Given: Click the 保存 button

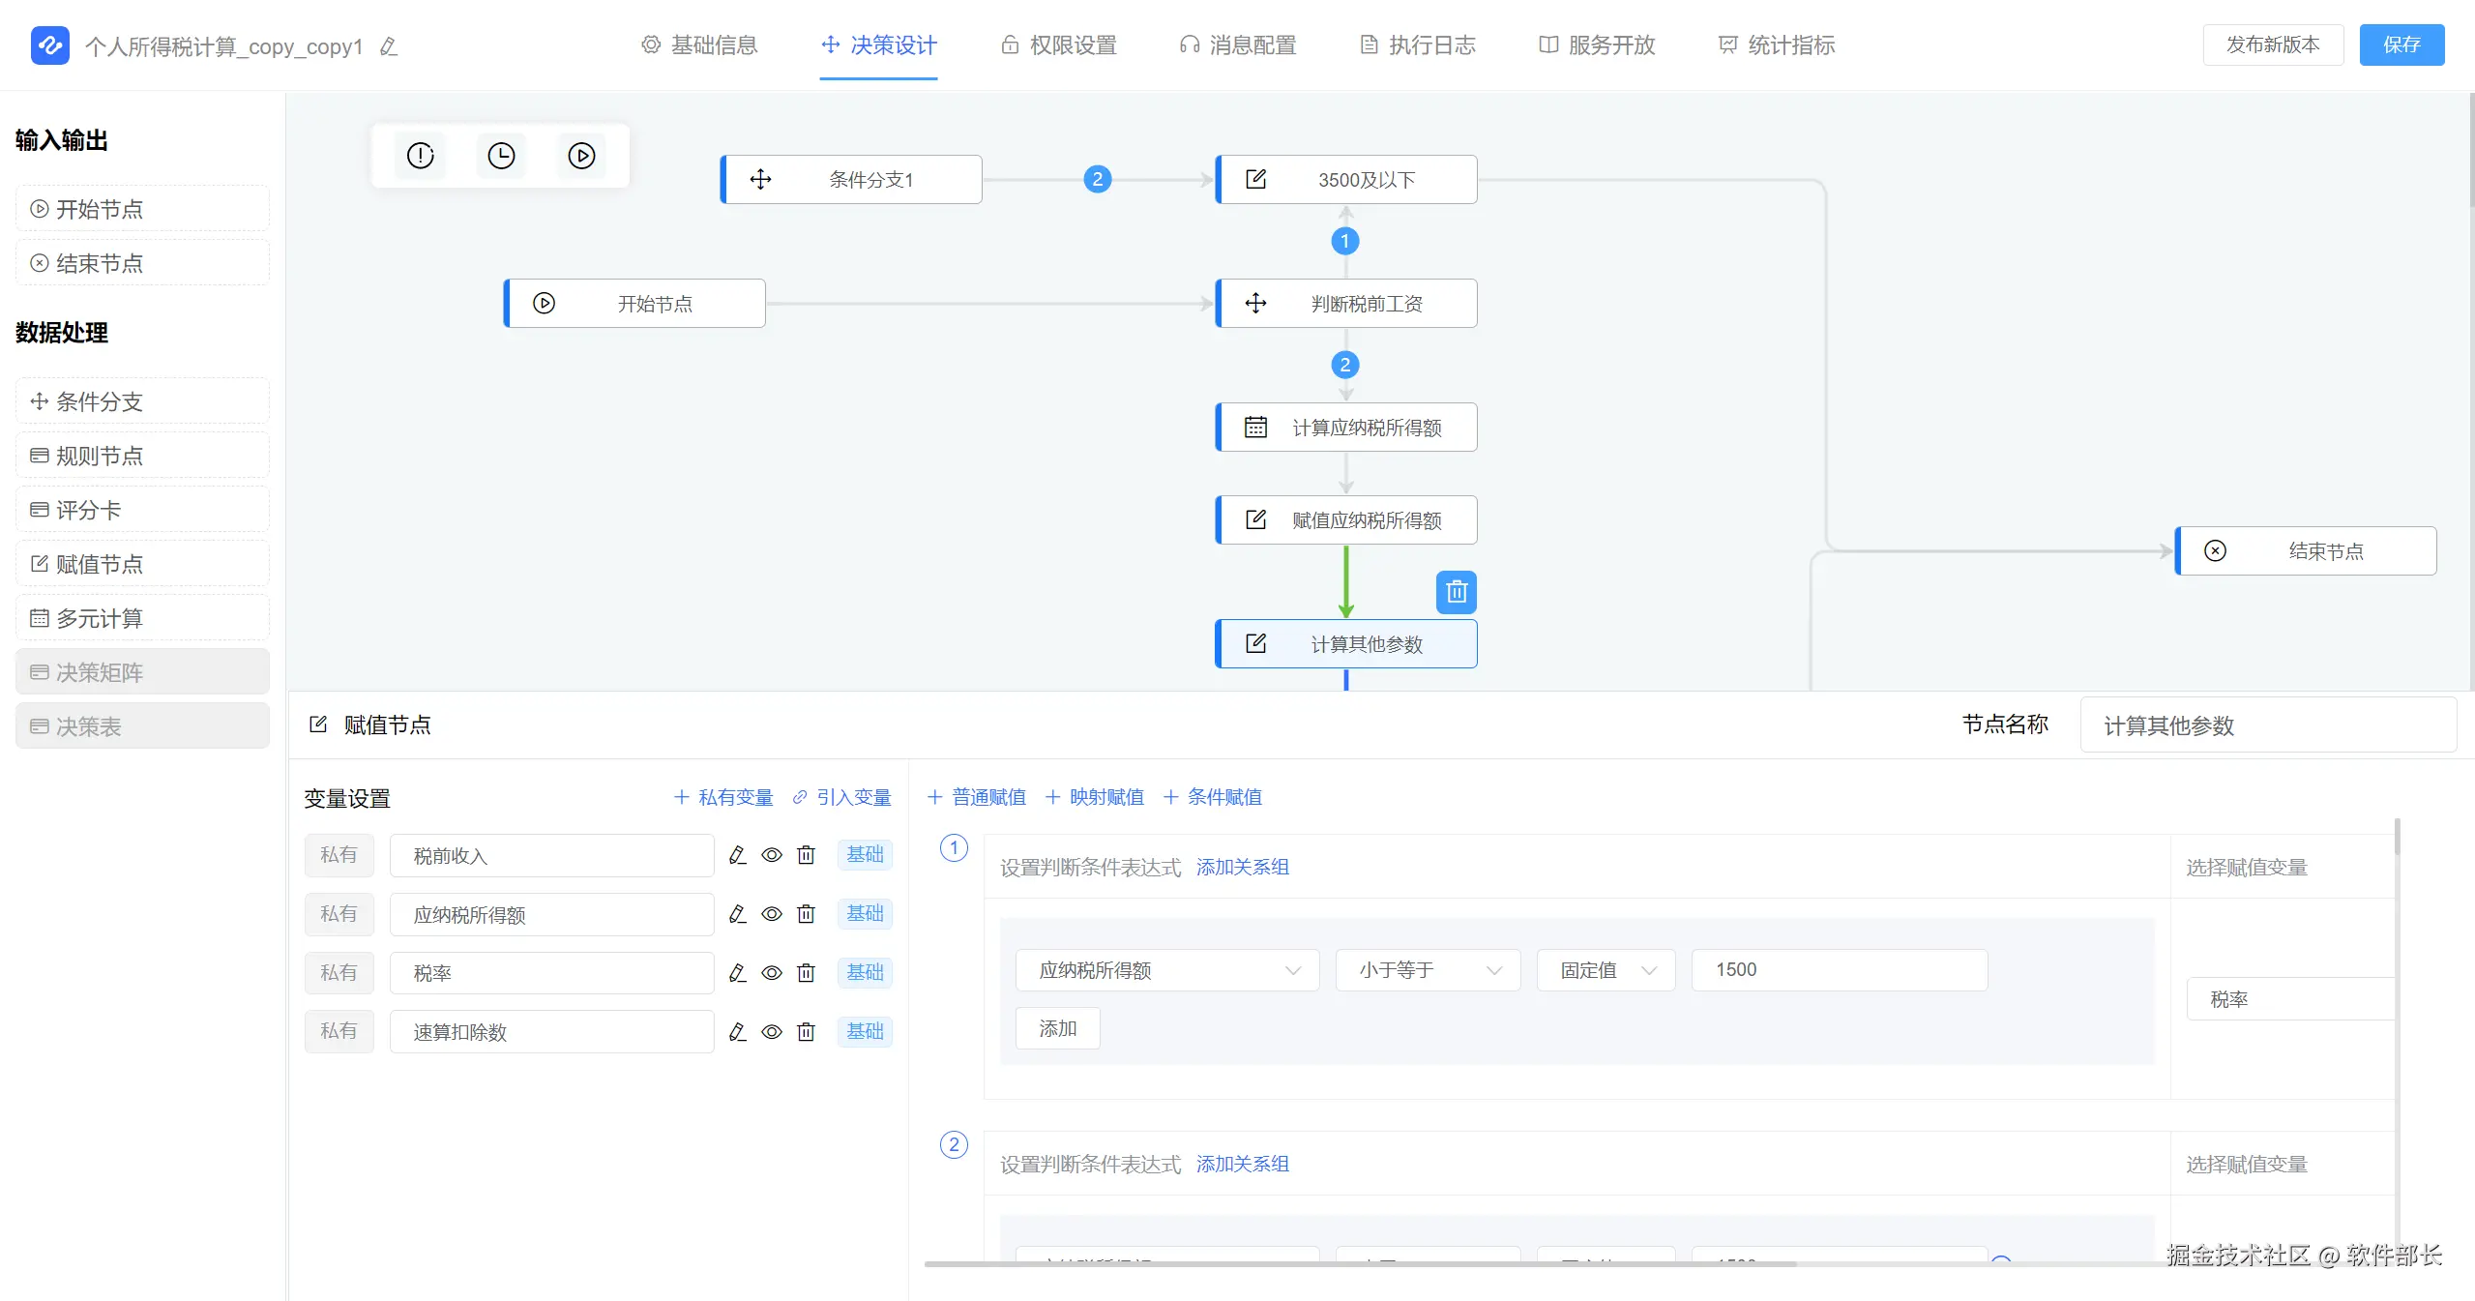Looking at the screenshot, I should [2401, 45].
